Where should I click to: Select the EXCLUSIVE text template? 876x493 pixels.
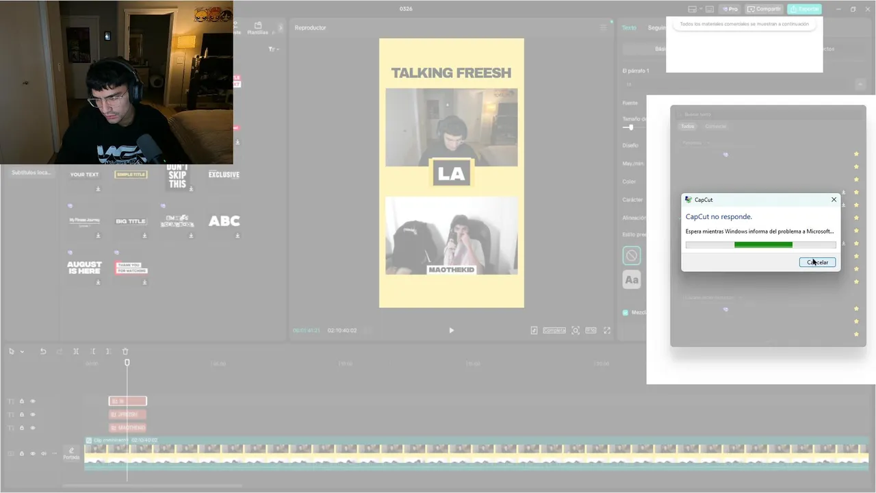coord(224,175)
